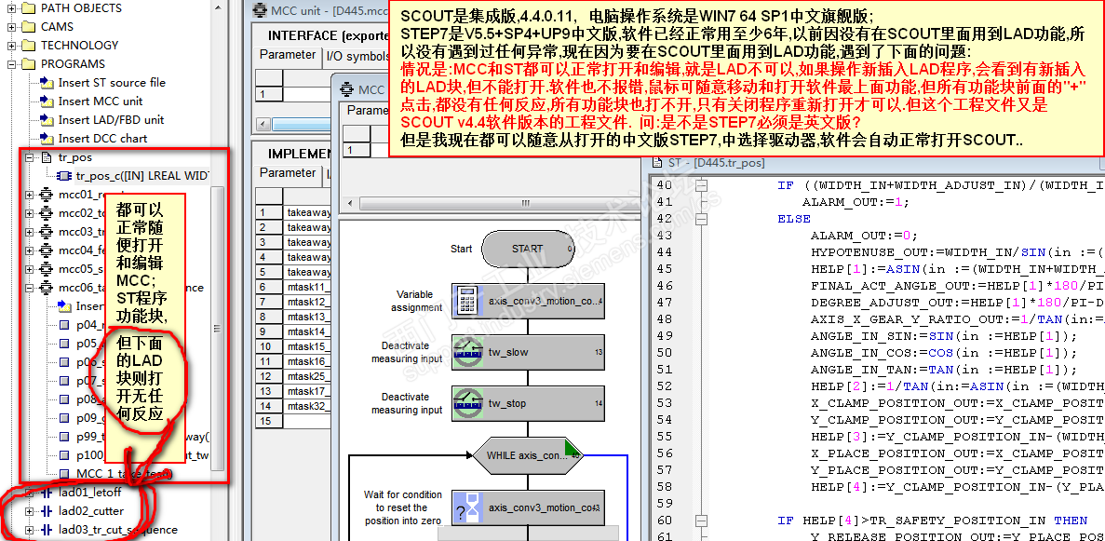
Task: Collapse the code fold at line 40
Action: pyautogui.click(x=701, y=185)
